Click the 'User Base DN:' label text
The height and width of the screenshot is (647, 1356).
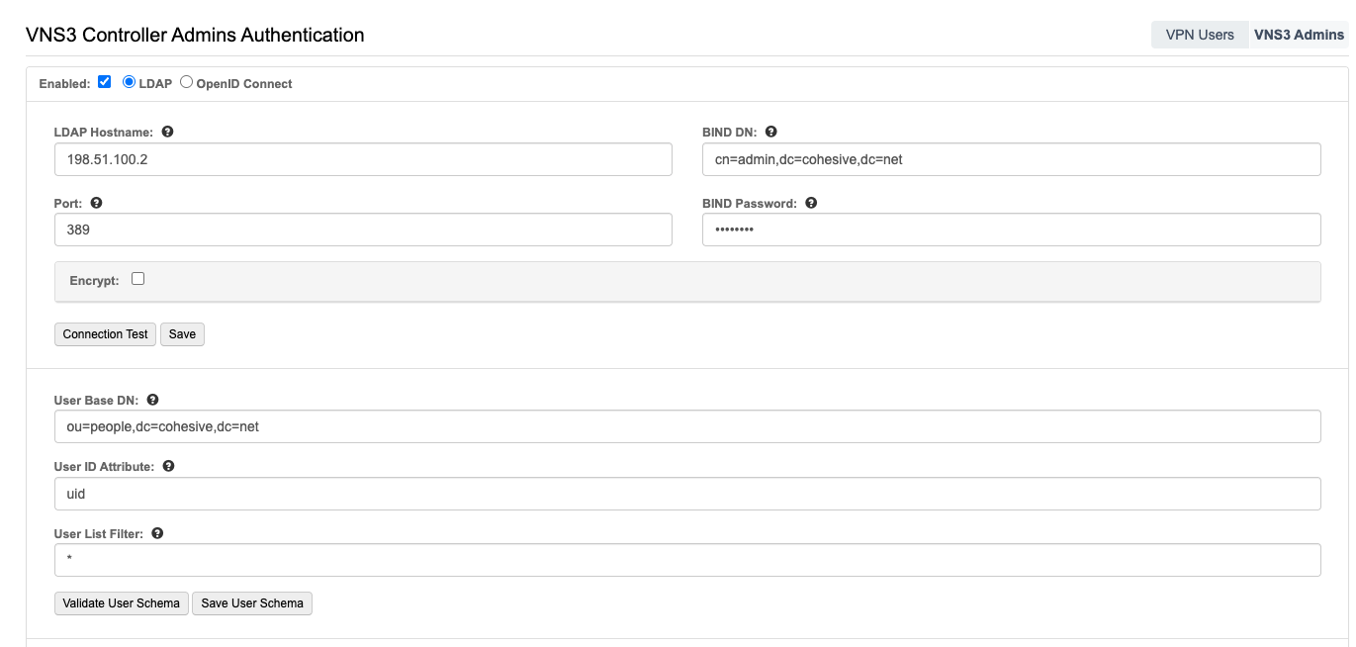(96, 401)
